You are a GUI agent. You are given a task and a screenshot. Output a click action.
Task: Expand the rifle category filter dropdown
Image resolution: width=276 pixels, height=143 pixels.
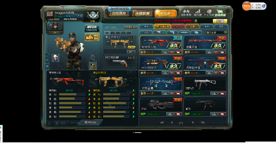point(159,32)
